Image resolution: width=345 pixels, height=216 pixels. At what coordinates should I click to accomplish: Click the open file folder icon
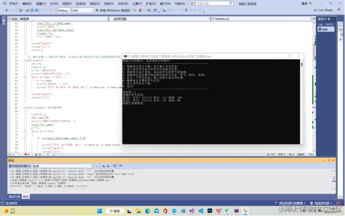[x=27, y=10]
